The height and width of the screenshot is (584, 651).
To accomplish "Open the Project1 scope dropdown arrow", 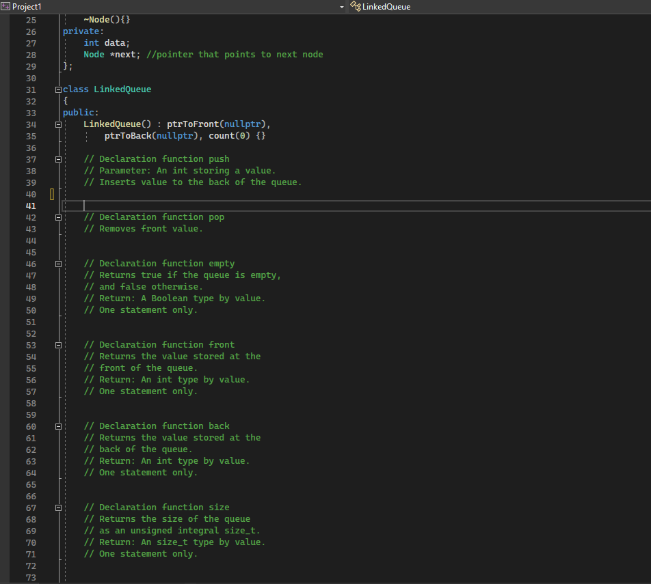I will 342,6.
